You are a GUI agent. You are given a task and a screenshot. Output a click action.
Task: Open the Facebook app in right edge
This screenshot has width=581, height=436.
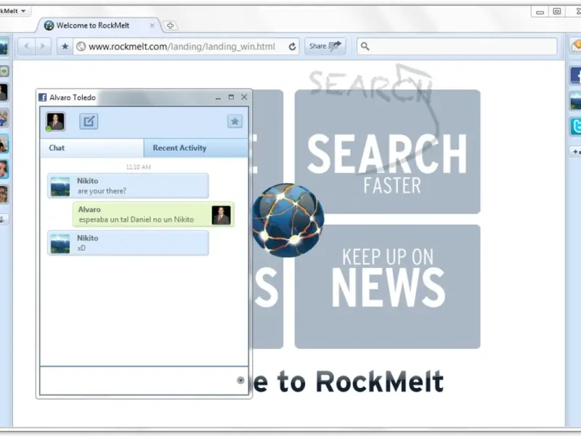coord(575,76)
